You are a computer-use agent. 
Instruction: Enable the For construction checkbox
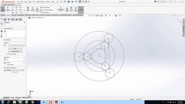point(7,54)
